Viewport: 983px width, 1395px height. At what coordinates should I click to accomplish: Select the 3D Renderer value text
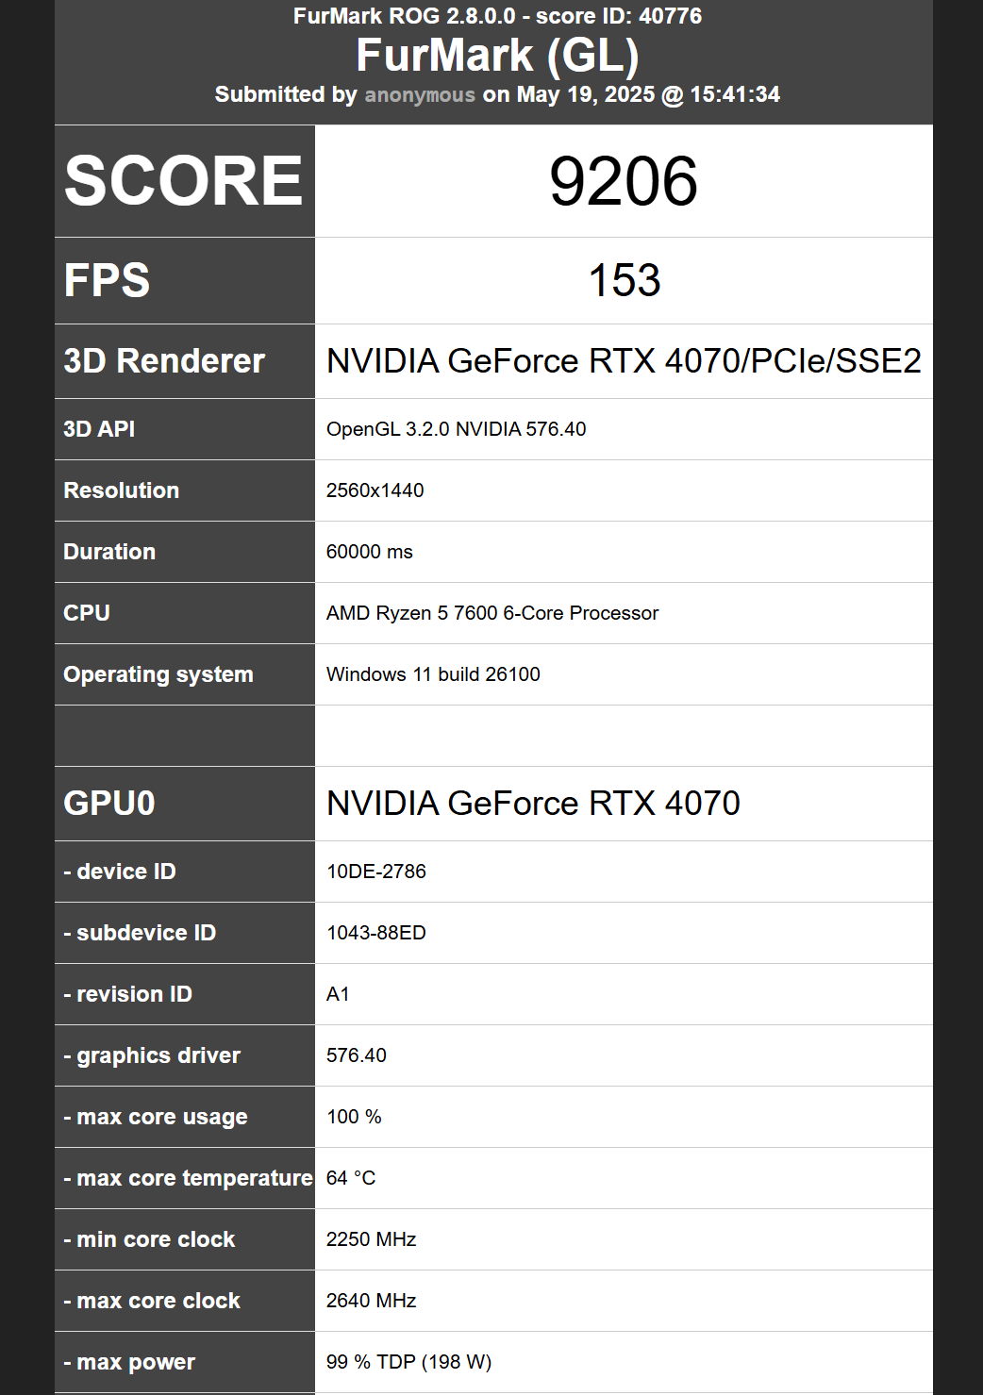[624, 361]
